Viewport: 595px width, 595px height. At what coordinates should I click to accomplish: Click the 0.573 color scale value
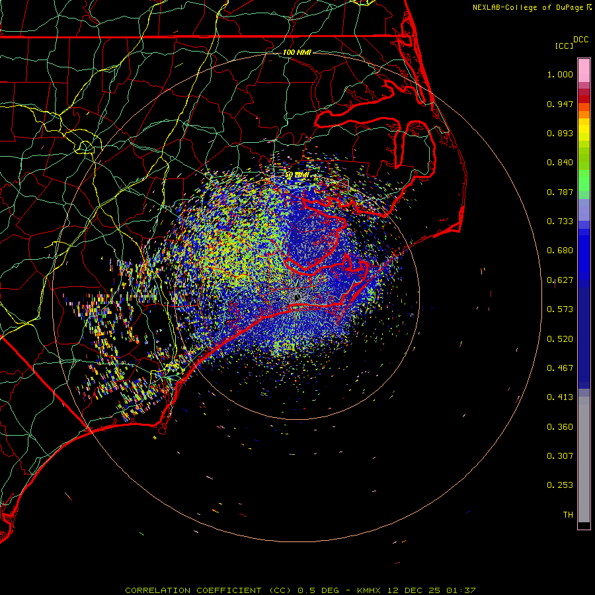[x=560, y=309]
